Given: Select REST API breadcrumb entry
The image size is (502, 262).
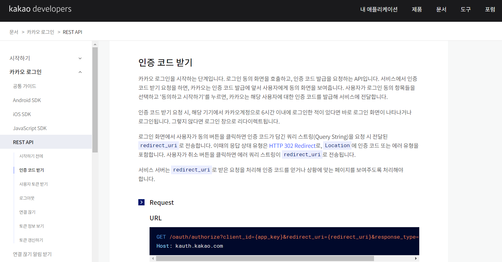Looking at the screenshot, I should click(x=72, y=32).
